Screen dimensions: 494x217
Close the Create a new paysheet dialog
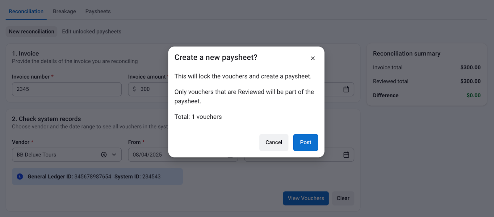[x=313, y=58]
